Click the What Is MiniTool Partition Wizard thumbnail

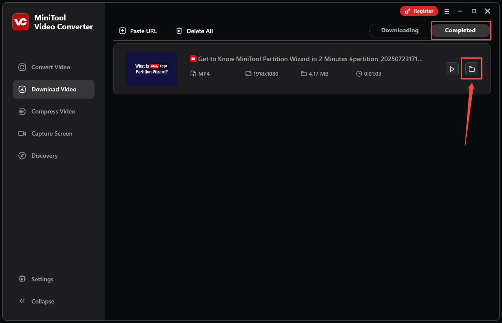pos(151,69)
